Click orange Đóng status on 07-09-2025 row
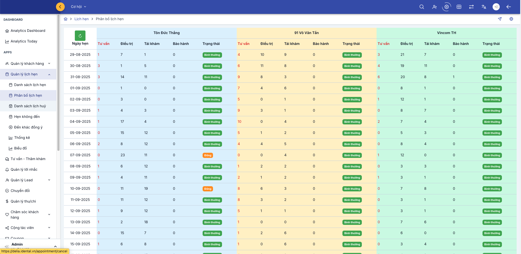This screenshot has width=521, height=254. tap(208, 155)
